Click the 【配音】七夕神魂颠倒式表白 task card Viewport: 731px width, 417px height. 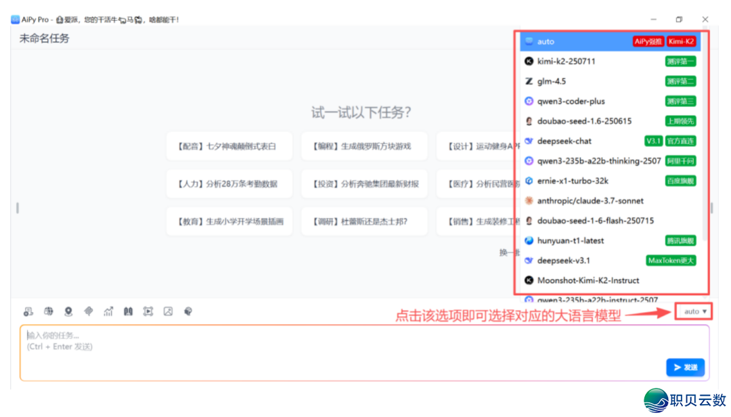(229, 146)
